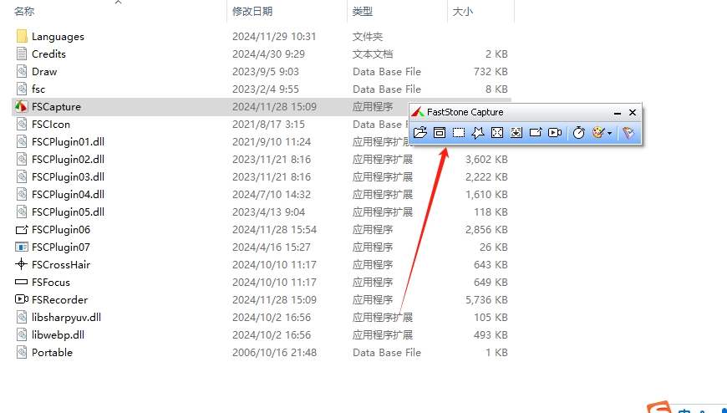The image size is (727, 413).
Task: Select the FSCPlugin02.dll file name
Action: click(x=69, y=160)
